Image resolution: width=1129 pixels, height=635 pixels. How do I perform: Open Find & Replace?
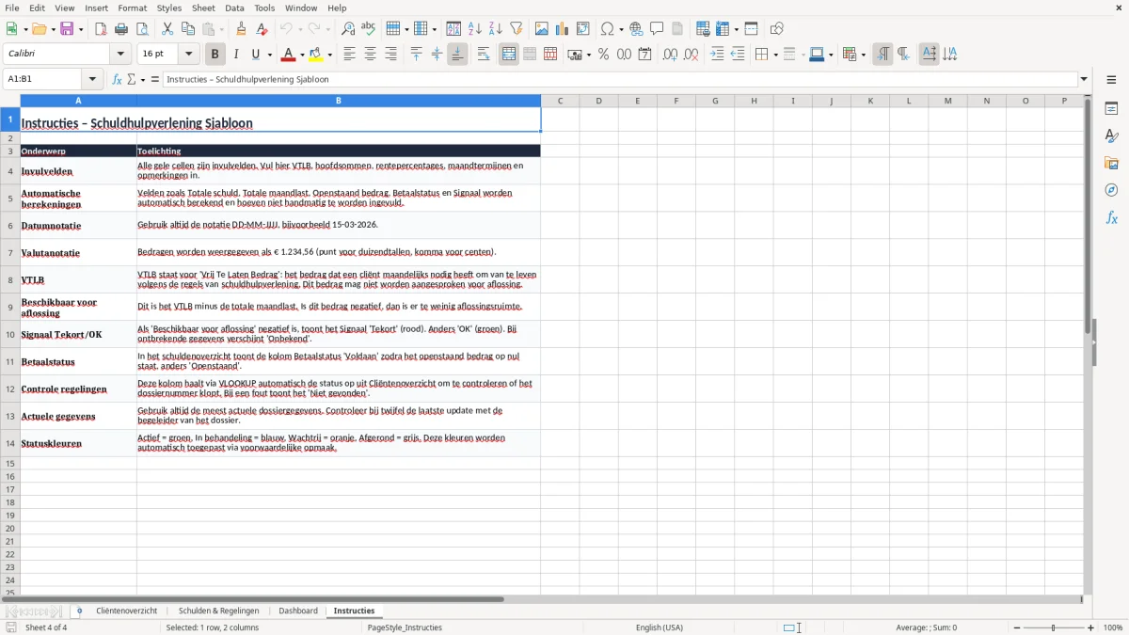click(x=348, y=29)
